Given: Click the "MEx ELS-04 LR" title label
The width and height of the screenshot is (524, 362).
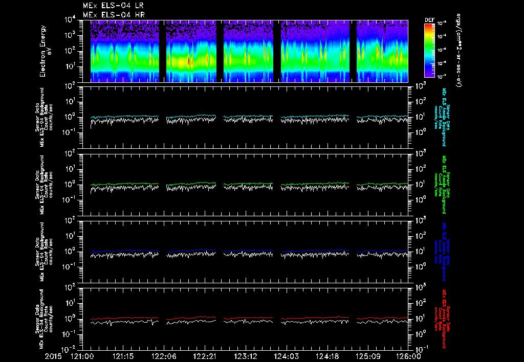Looking at the screenshot, I should point(113,6).
